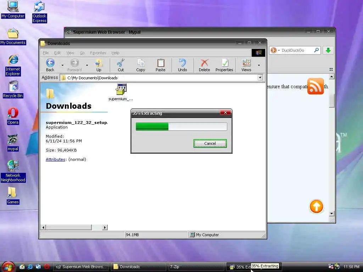The width and height of the screenshot is (363, 272).
Task: Click the right arrow of the horizontal scrollbar
Action: tap(105, 227)
